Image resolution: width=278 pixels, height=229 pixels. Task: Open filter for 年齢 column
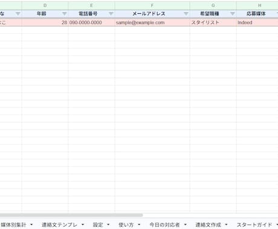click(65, 14)
